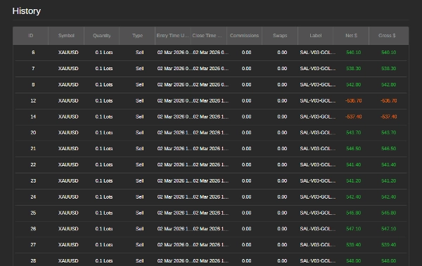This screenshot has height=266, width=422.
Task: Select the trade ID 14 cell
Action: (x=33, y=117)
